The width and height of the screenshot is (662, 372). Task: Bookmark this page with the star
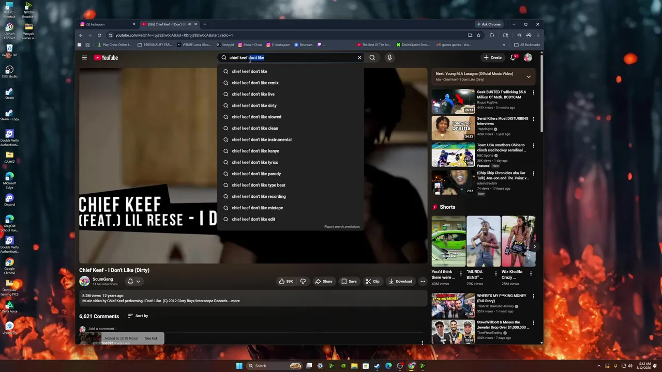(x=478, y=35)
